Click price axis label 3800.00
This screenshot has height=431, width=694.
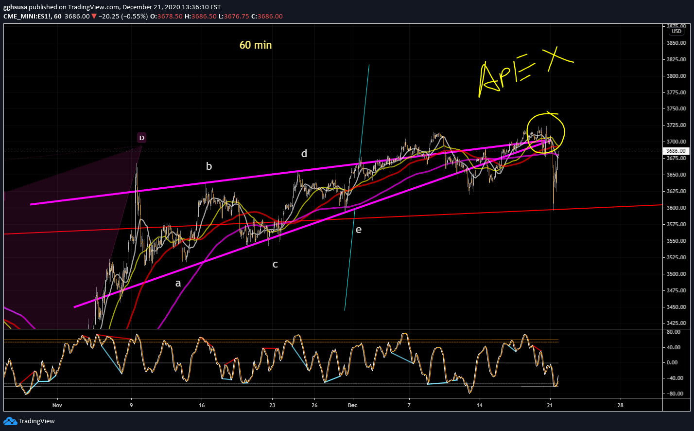[677, 76]
